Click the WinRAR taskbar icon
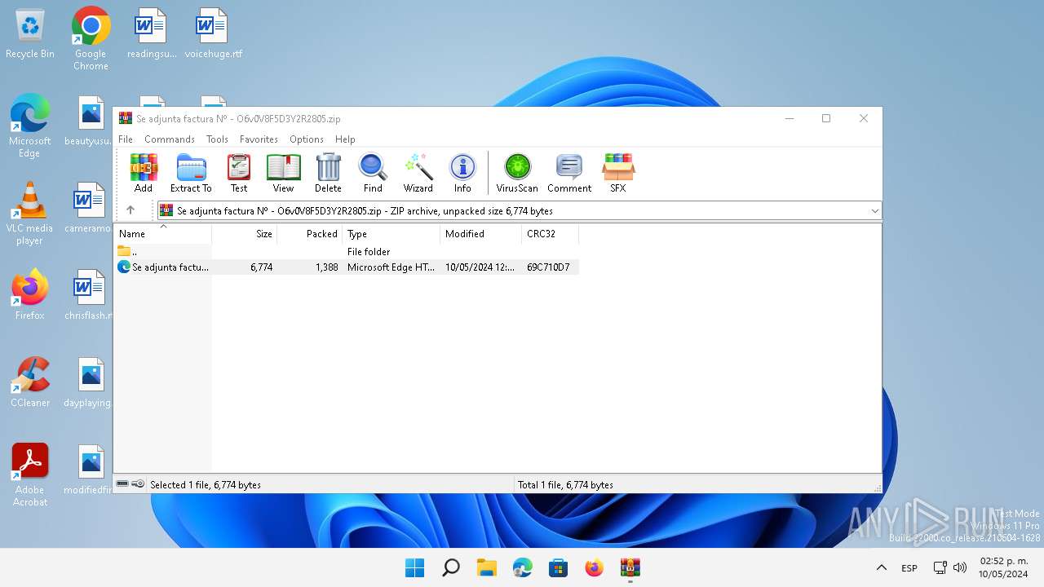 (x=630, y=567)
